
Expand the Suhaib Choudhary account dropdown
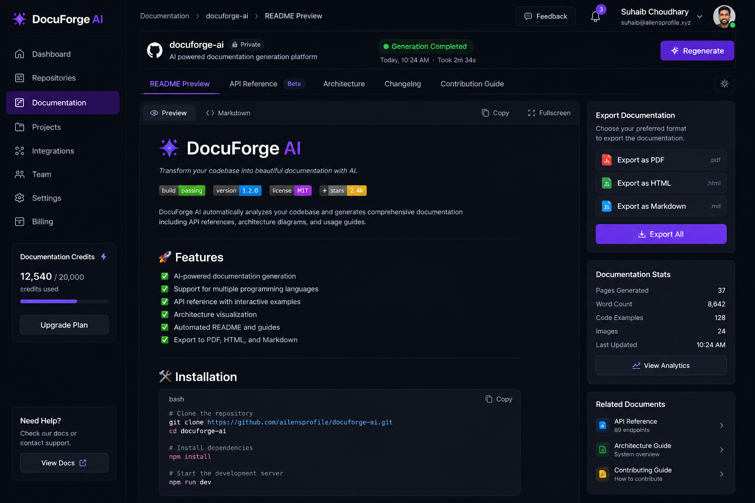click(700, 17)
